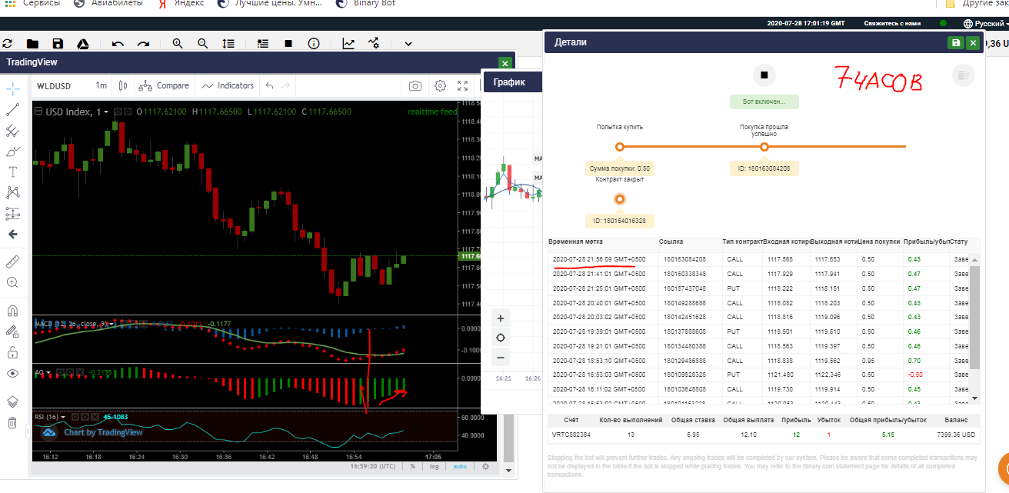Image resolution: width=1009 pixels, height=493 pixels.
Task: Expand the USD Index legend dropdown arrow
Action: pyautogui.click(x=106, y=112)
